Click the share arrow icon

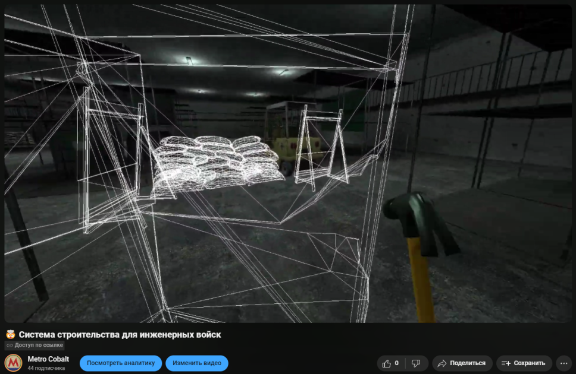[x=442, y=363]
